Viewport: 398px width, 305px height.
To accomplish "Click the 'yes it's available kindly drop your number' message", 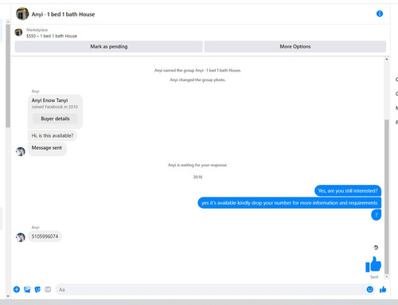I will [x=289, y=203].
